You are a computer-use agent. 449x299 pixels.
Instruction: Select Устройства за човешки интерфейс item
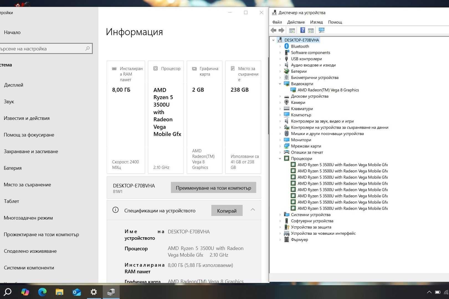click(323, 233)
